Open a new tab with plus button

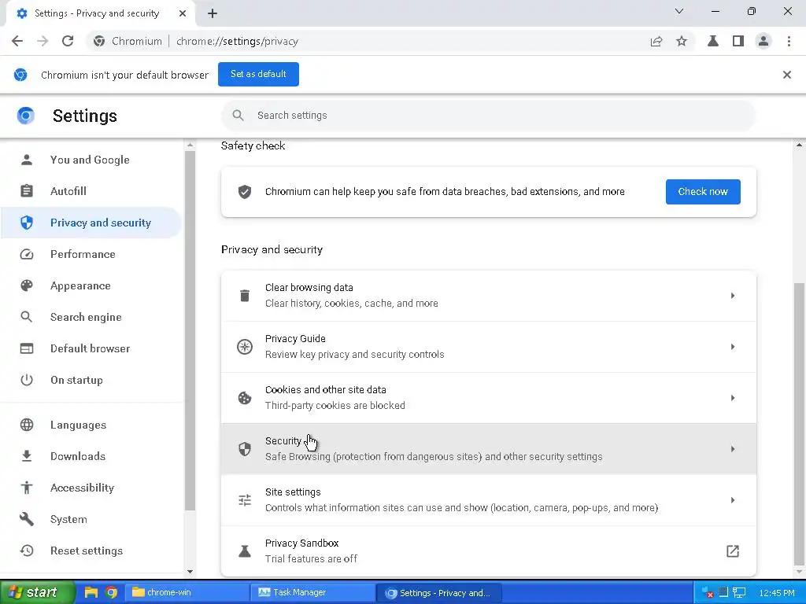click(213, 13)
